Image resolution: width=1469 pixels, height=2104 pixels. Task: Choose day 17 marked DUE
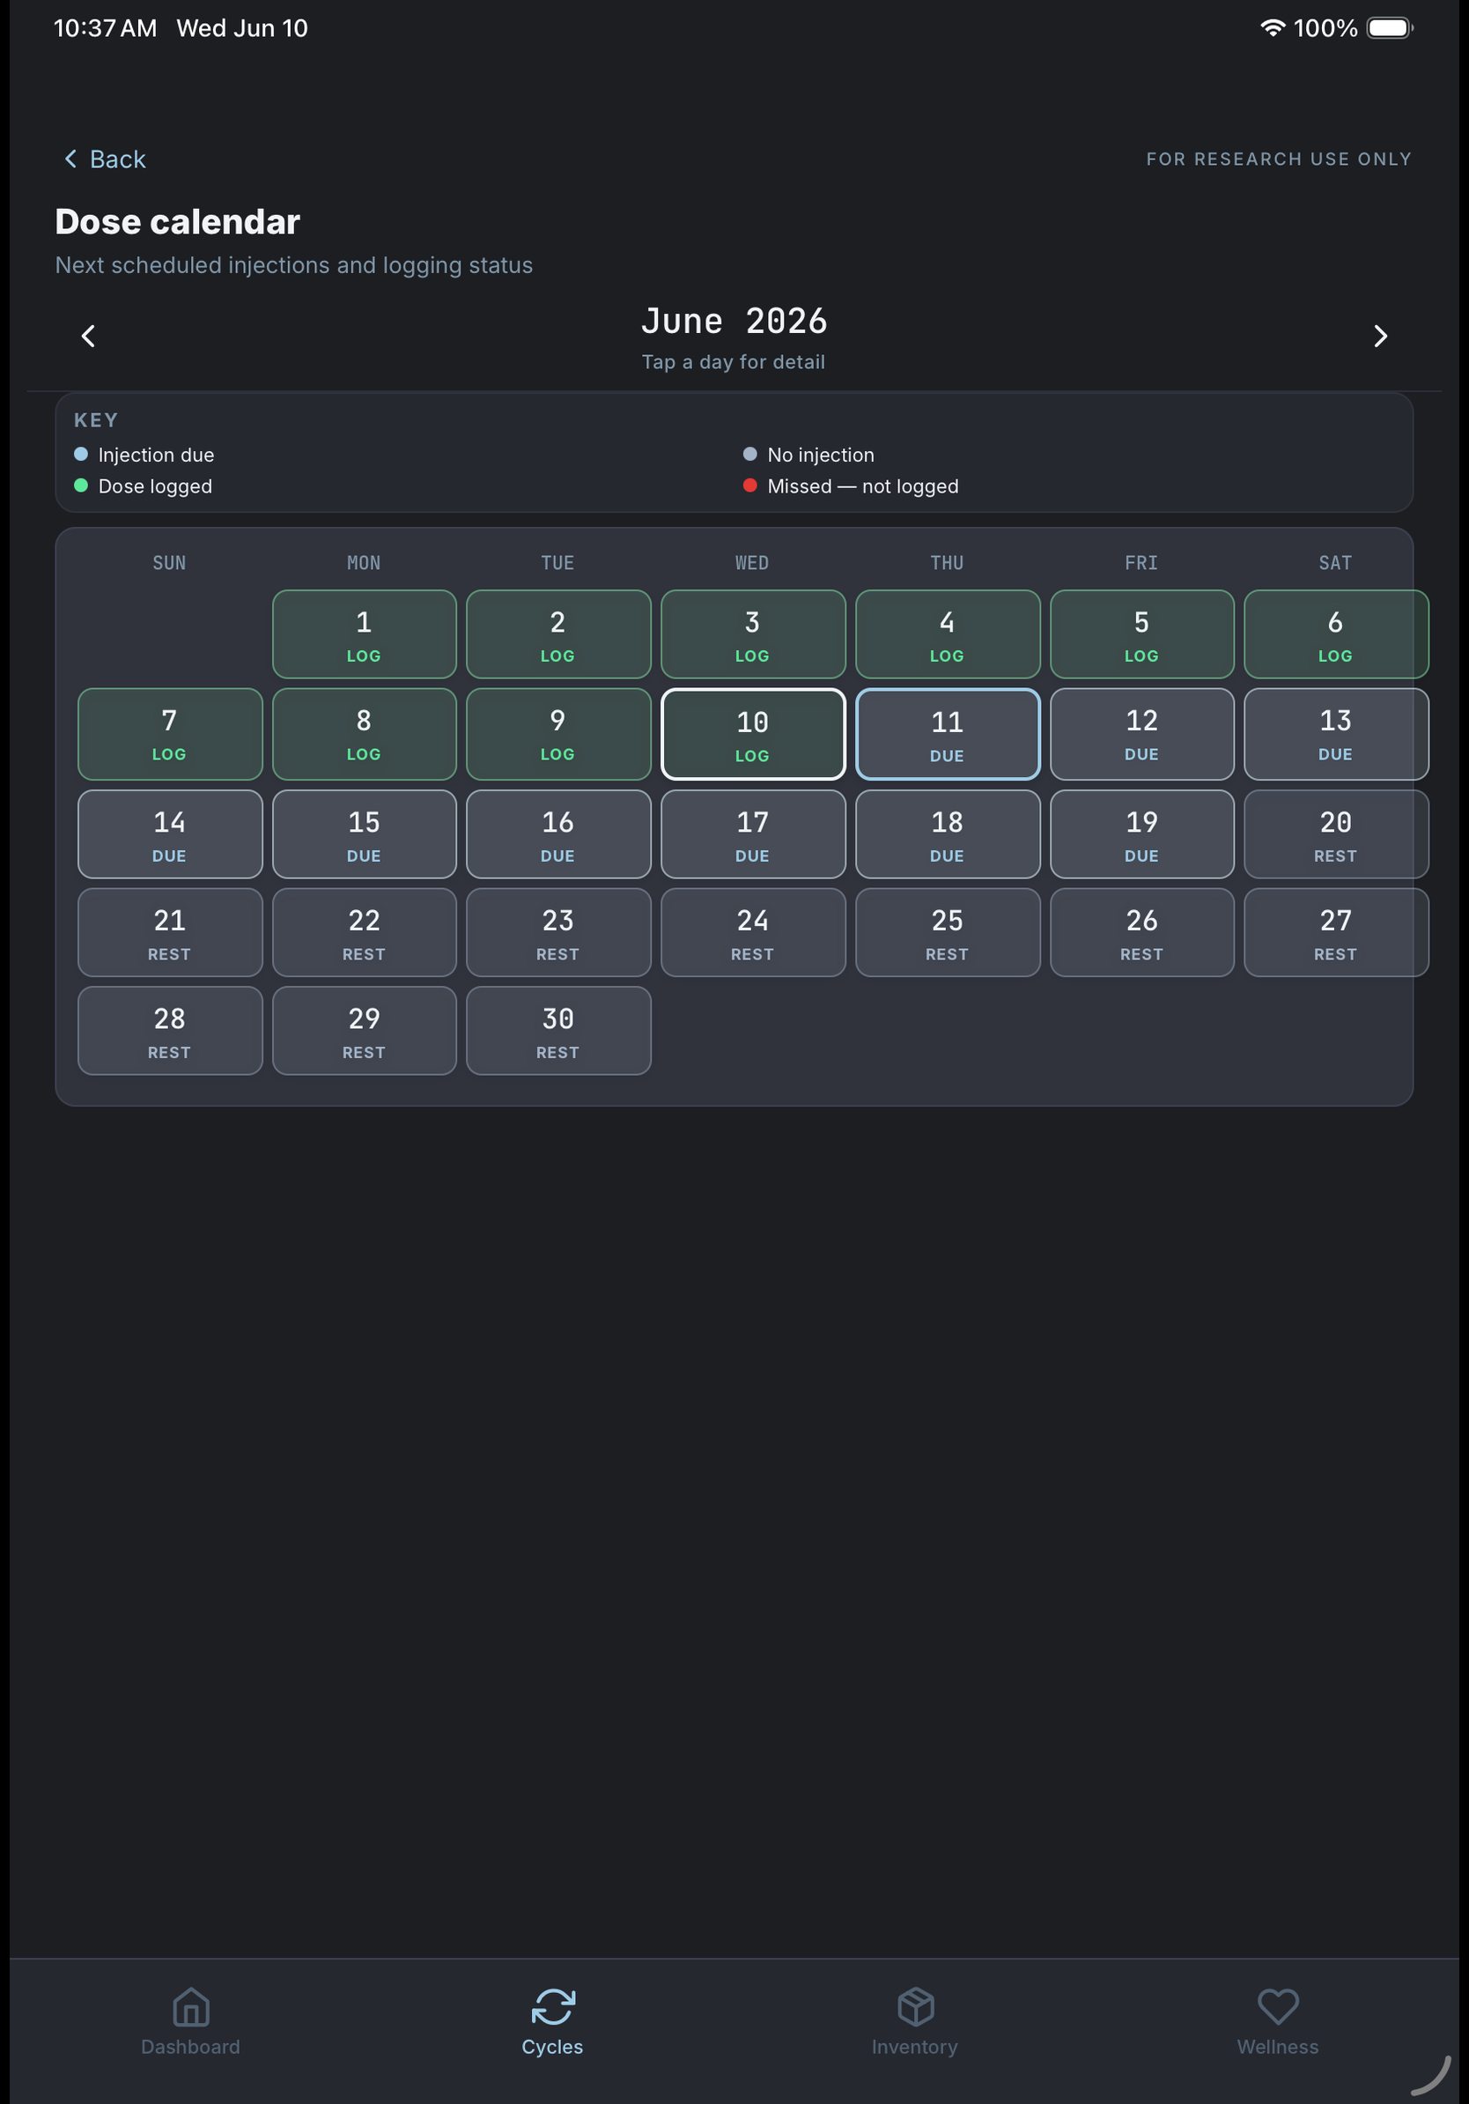[x=753, y=833]
